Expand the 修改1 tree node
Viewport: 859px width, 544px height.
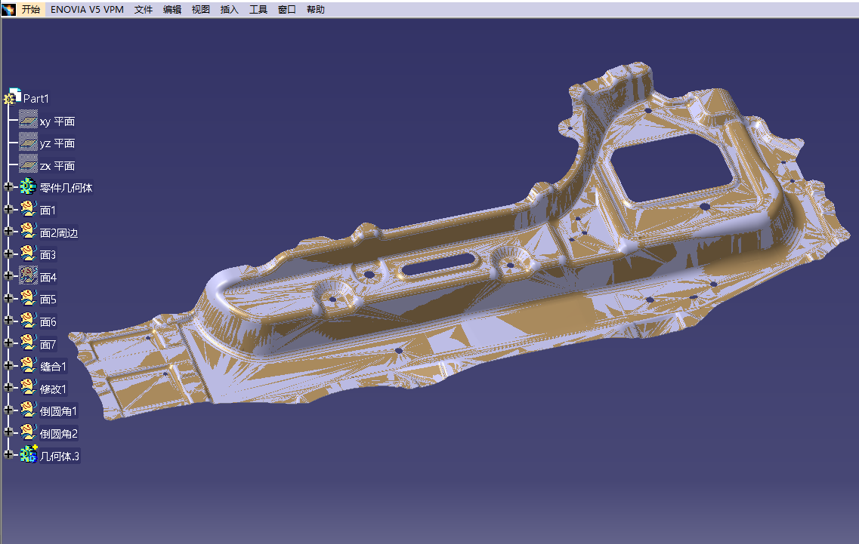coord(8,388)
